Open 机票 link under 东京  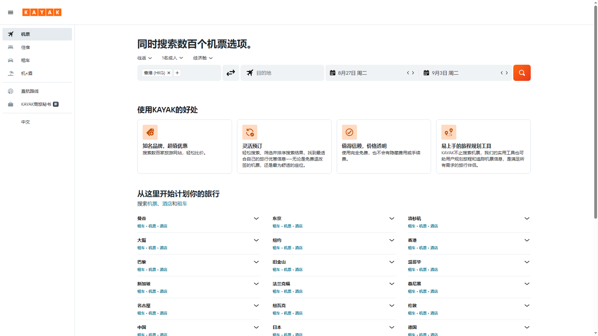point(287,226)
